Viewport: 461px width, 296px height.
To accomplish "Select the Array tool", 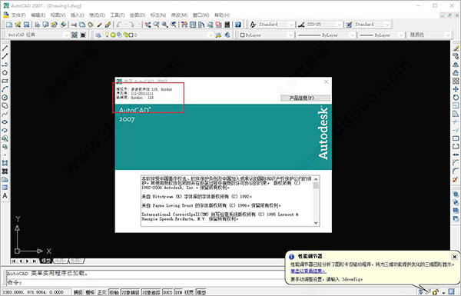I will 456,81.
